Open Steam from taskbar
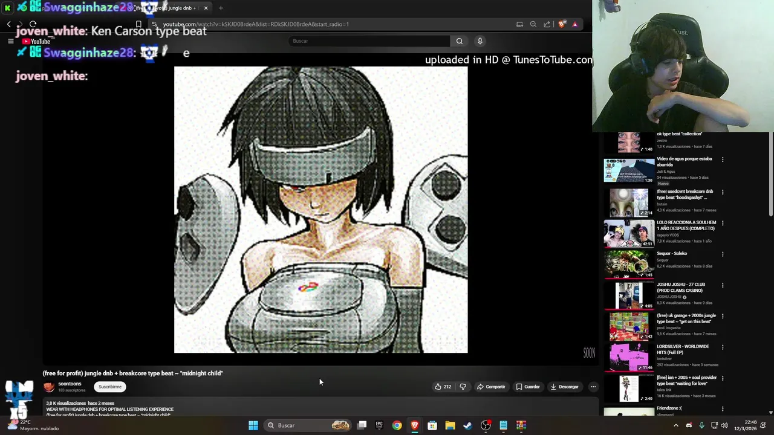The width and height of the screenshot is (774, 435). click(467, 425)
